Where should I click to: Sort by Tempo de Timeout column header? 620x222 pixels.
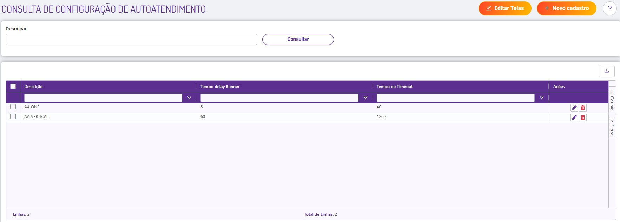(x=394, y=87)
